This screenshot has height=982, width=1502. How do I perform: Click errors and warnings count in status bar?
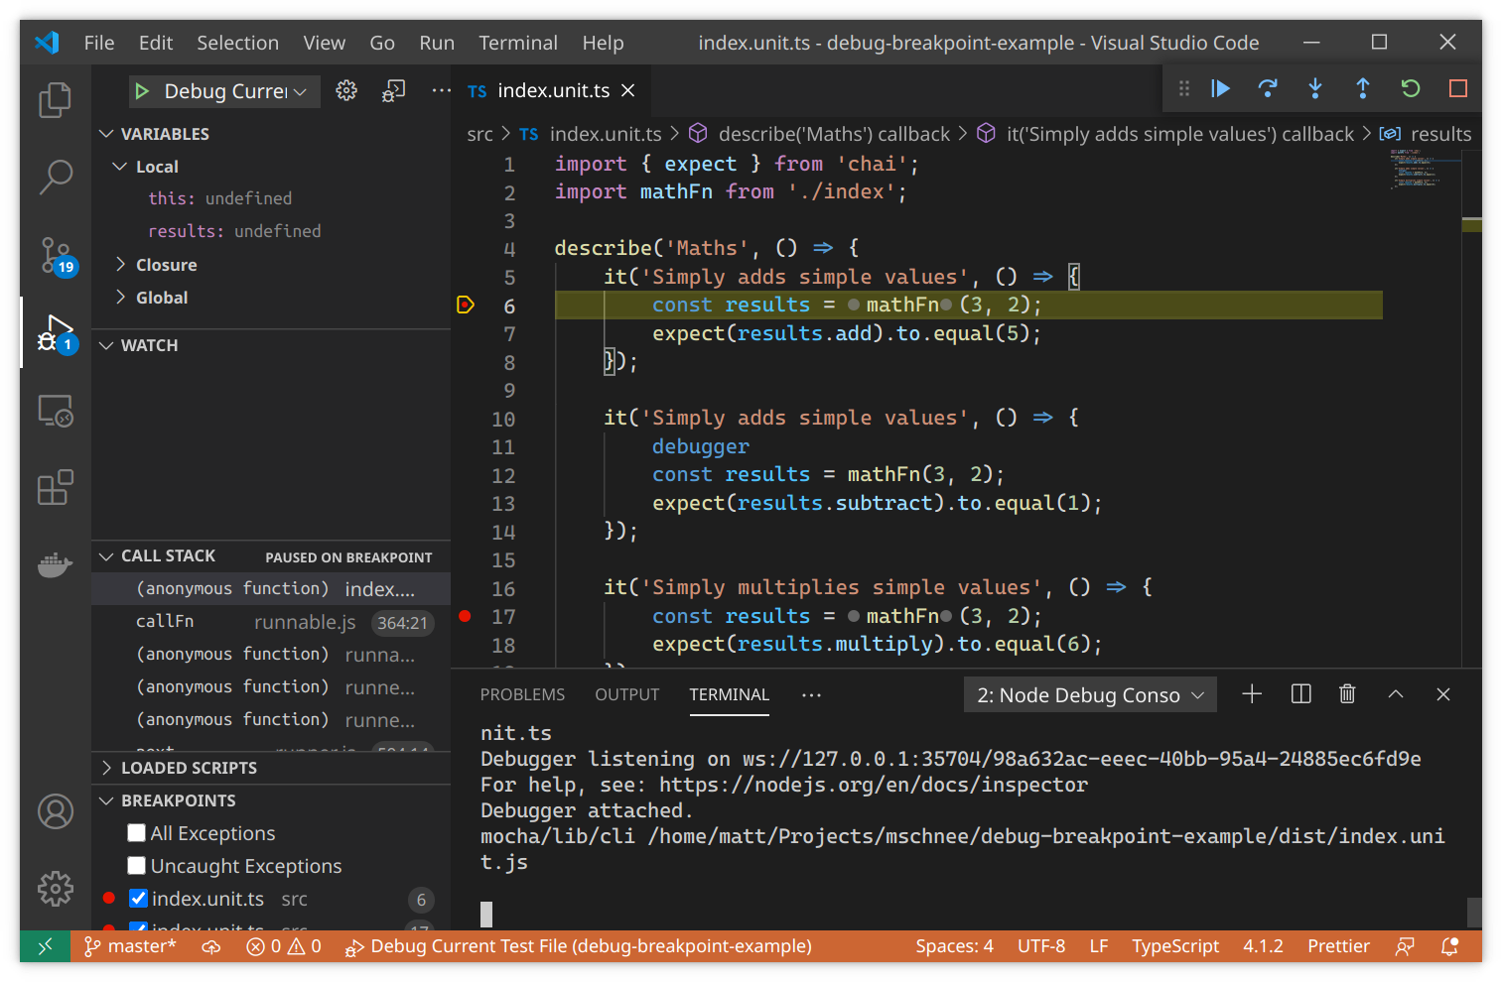click(284, 946)
